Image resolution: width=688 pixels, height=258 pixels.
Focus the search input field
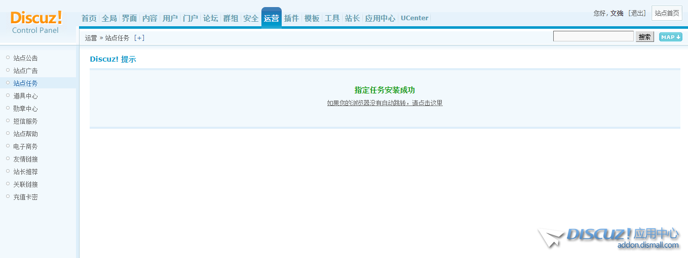(593, 36)
